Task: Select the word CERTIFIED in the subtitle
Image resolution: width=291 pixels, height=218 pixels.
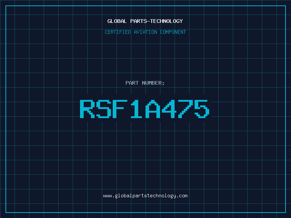Action: tap(118, 32)
